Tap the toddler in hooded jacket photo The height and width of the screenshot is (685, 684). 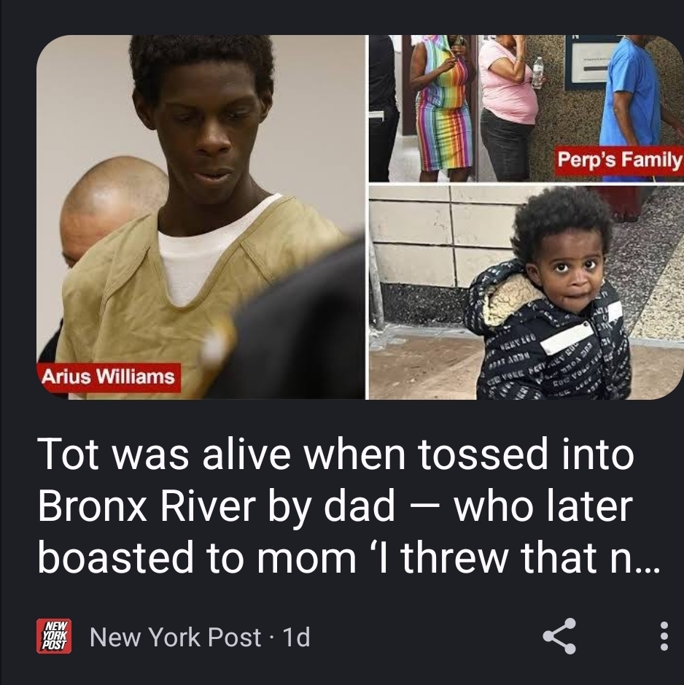point(526,293)
